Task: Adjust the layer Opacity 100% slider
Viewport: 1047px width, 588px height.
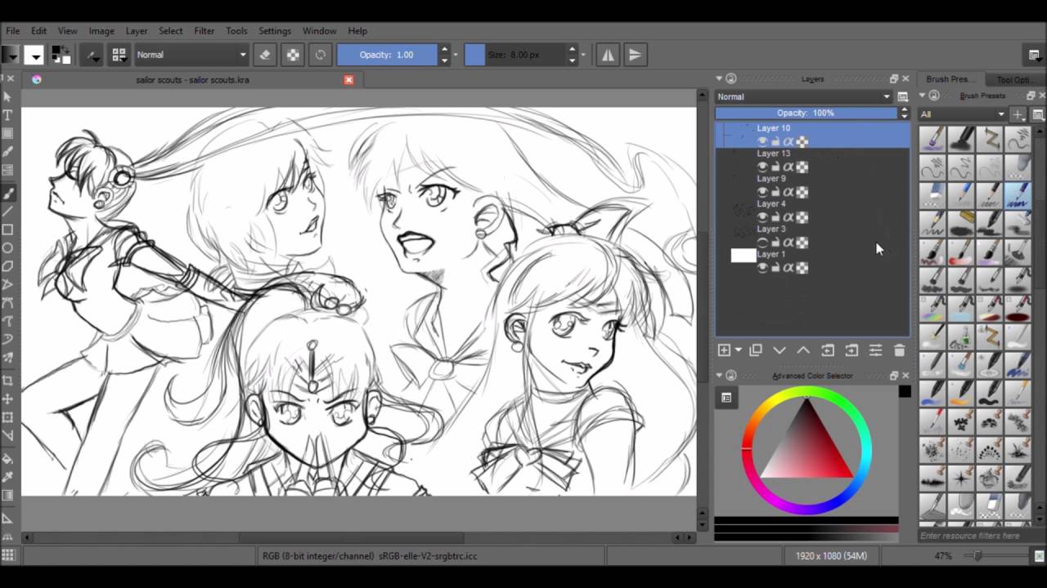Action: coord(806,113)
